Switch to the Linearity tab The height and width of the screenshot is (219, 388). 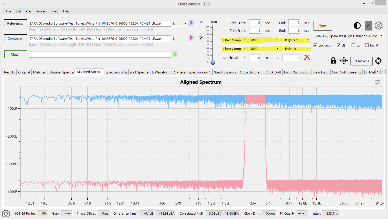pyautogui.click(x=355, y=72)
